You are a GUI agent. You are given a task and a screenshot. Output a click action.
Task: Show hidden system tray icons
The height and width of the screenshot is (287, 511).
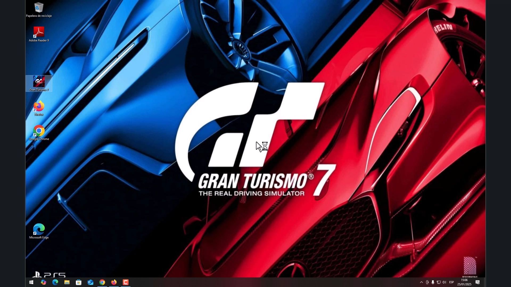(x=421, y=282)
